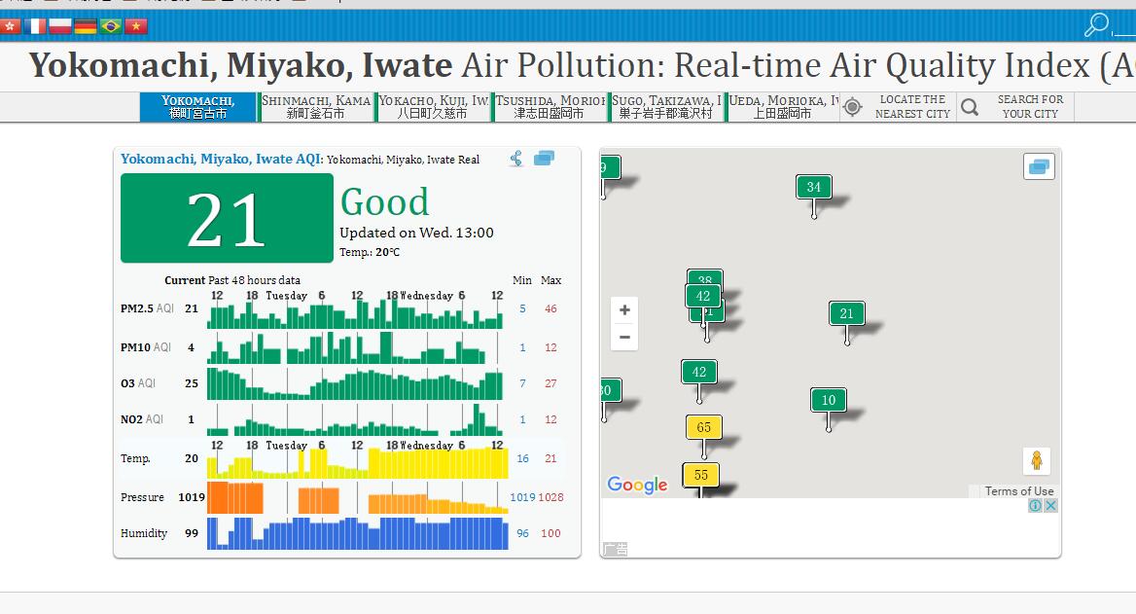Open the Yokomachi, Miyako, Iwate AQI title link
Screen dimensions: 1136x614
coord(222,159)
